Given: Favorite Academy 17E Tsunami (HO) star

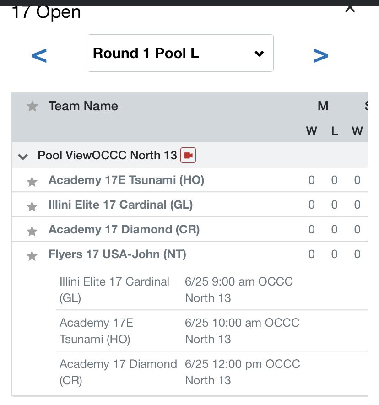Looking at the screenshot, I should click(x=32, y=182).
